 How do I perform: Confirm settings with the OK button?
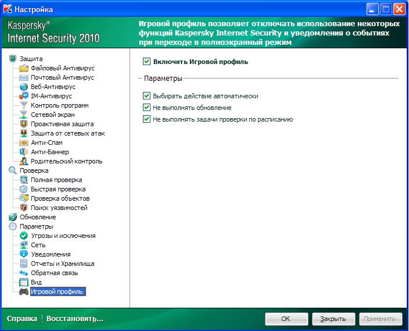(286, 319)
